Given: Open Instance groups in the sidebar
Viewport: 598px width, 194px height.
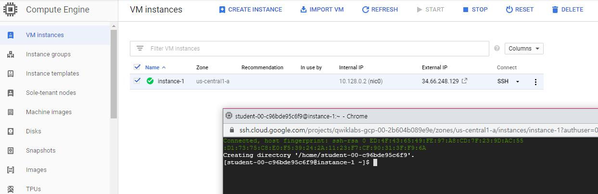Looking at the screenshot, I should pyautogui.click(x=48, y=54).
